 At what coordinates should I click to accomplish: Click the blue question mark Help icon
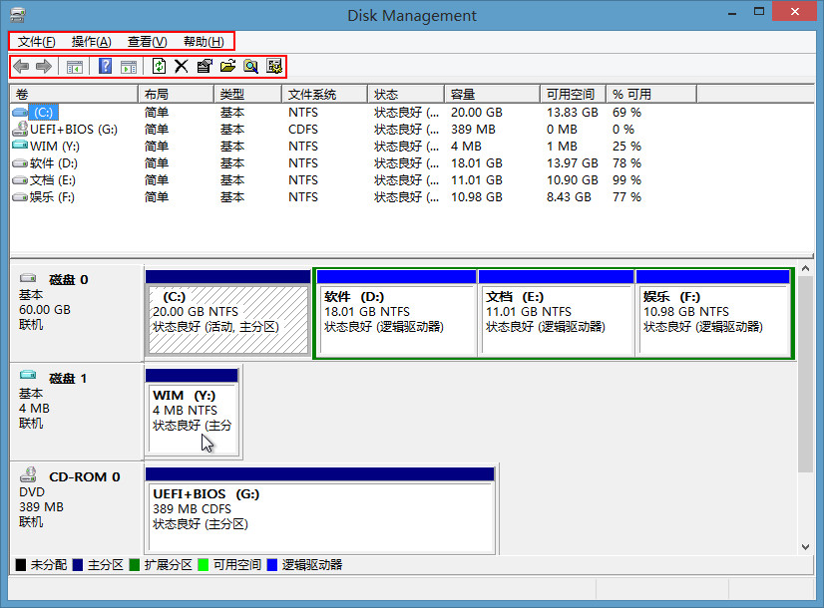click(105, 67)
